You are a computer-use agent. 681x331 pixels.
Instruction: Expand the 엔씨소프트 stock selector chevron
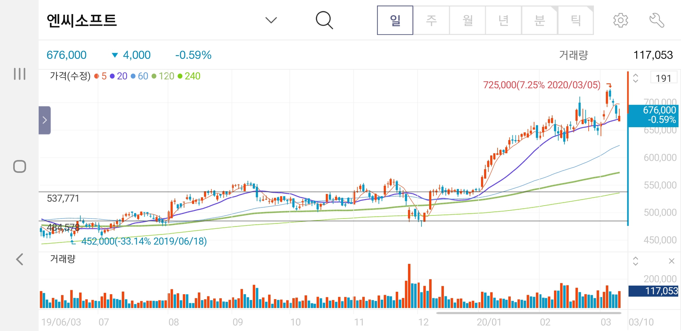(271, 20)
